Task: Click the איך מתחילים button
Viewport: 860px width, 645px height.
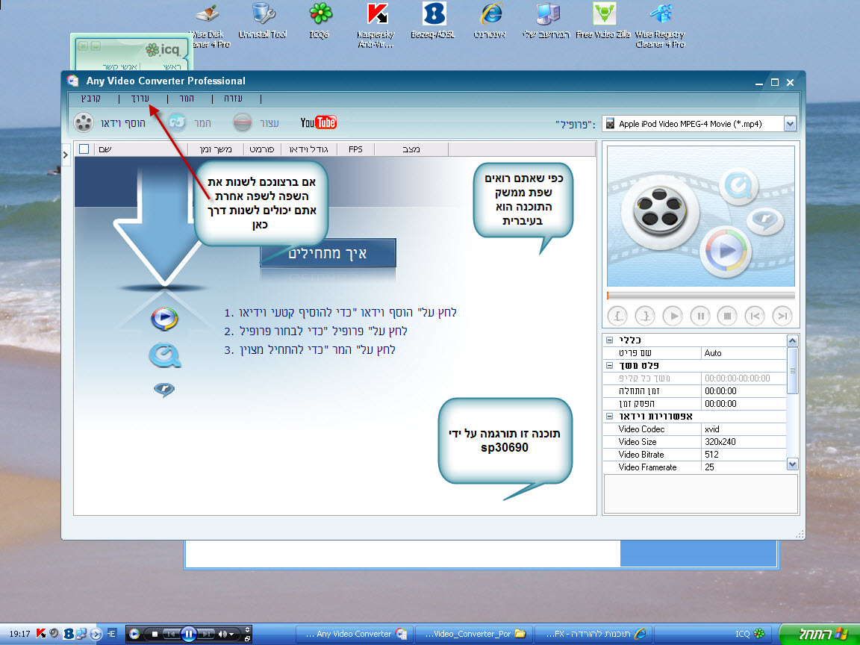Action: pos(328,254)
